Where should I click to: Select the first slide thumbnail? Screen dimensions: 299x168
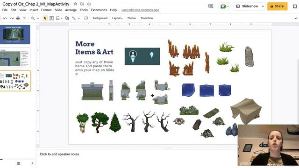[x=15, y=35]
